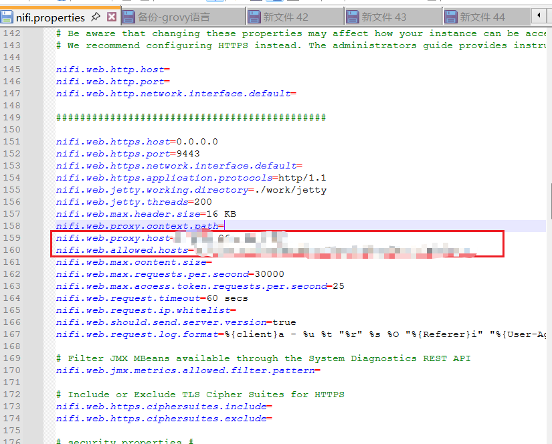Click the nifi.web.http.host= line
Viewport: 552px width, 444px height.
(x=113, y=70)
